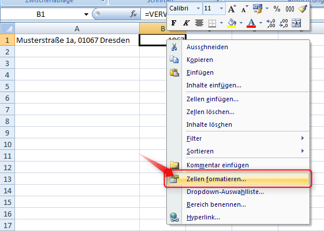Select Bereich benennen... menu entry
Image resolution: width=324 pixels, height=231 pixels.
point(239,204)
